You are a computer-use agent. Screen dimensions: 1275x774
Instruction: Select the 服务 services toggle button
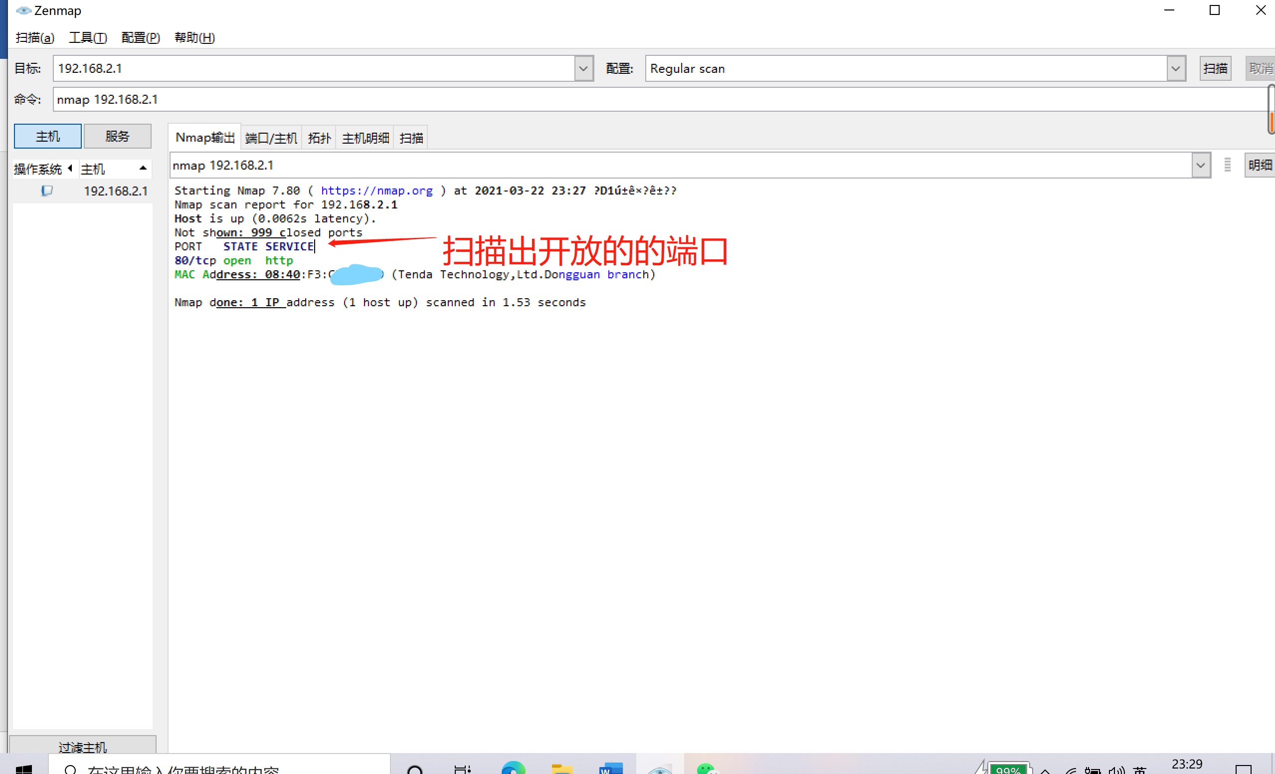(x=118, y=136)
